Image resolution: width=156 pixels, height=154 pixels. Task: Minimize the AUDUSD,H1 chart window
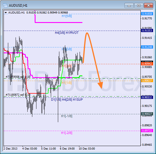[x=129, y=5]
